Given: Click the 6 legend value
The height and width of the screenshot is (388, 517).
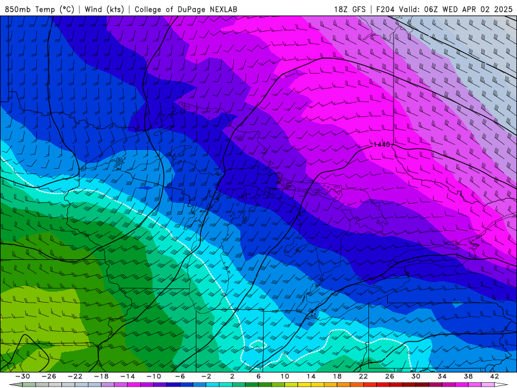Looking at the screenshot, I should (x=258, y=376).
